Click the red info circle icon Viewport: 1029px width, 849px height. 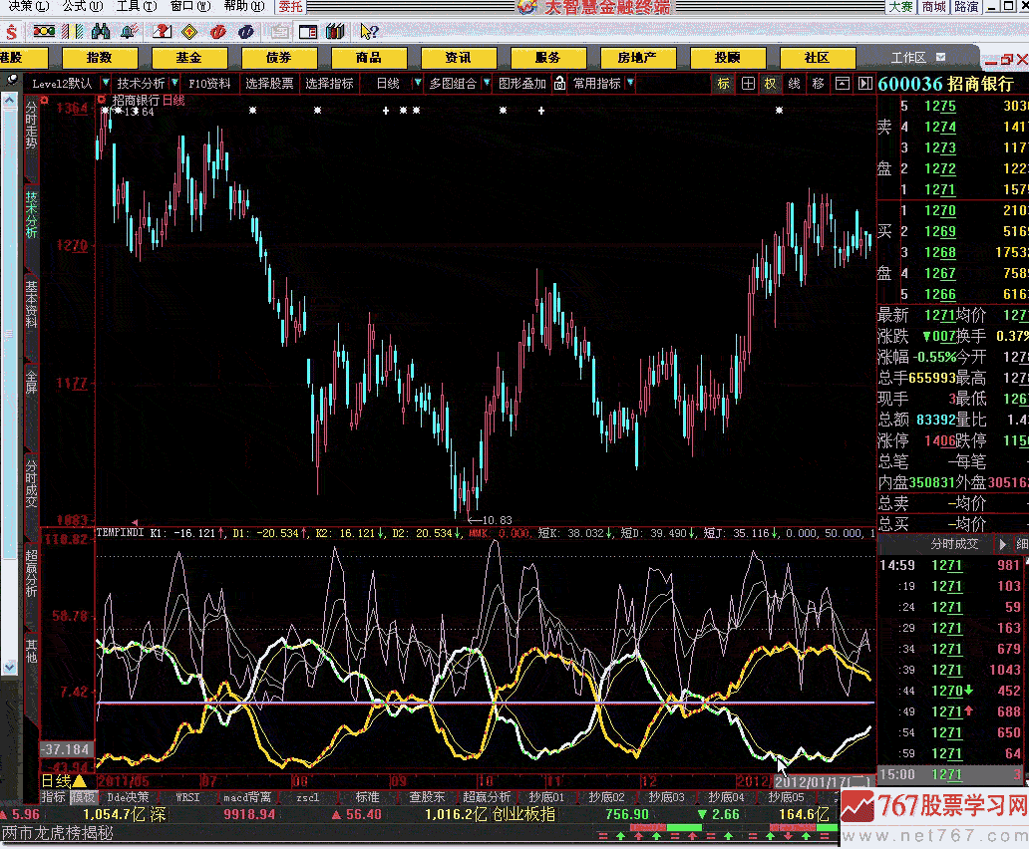[218, 32]
